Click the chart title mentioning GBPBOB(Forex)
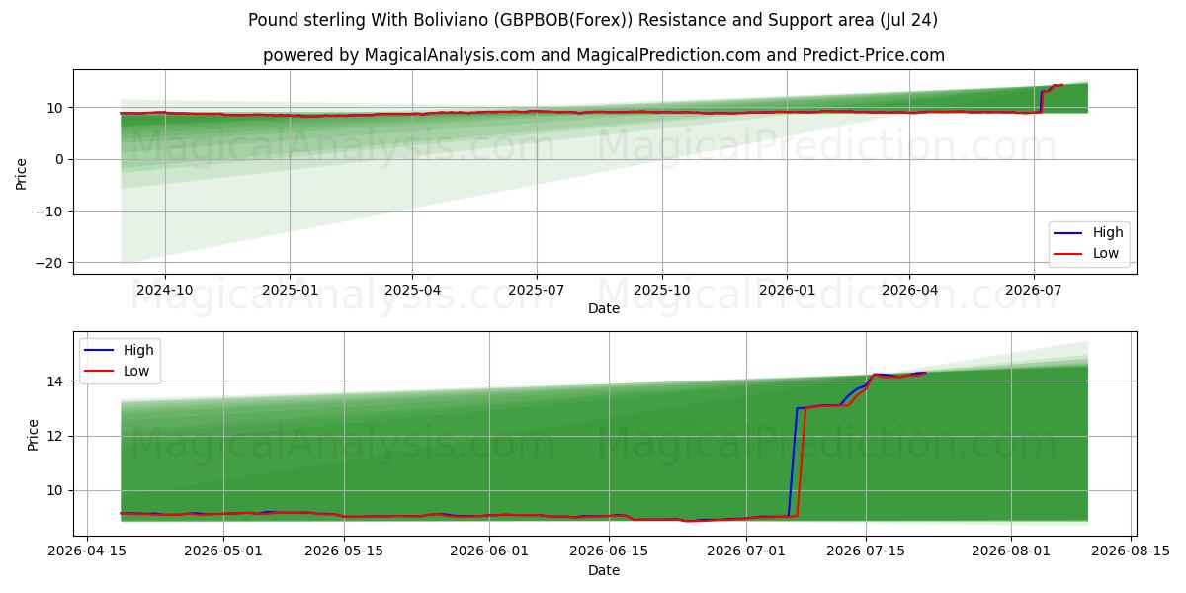The width and height of the screenshot is (1186, 593). [593, 20]
